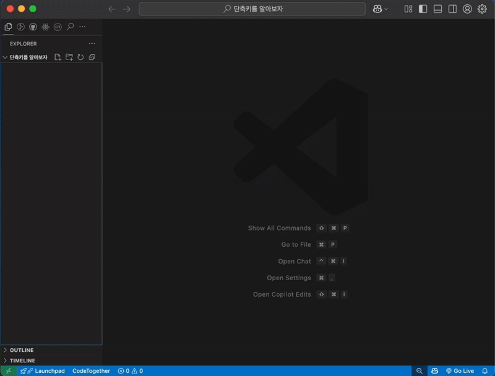
Task: Open the code-brackets circle extension icon
Action: point(58,27)
